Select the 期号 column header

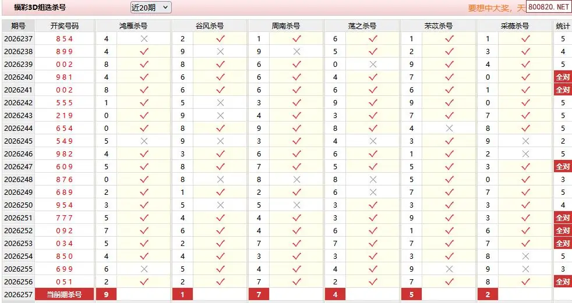tap(18, 26)
